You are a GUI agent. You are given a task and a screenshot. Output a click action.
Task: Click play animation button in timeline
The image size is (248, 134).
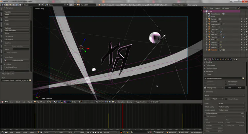tap(96, 132)
